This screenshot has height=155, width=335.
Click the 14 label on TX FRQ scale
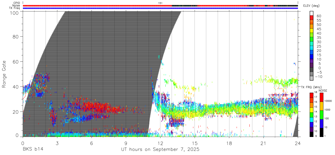pos(315,112)
